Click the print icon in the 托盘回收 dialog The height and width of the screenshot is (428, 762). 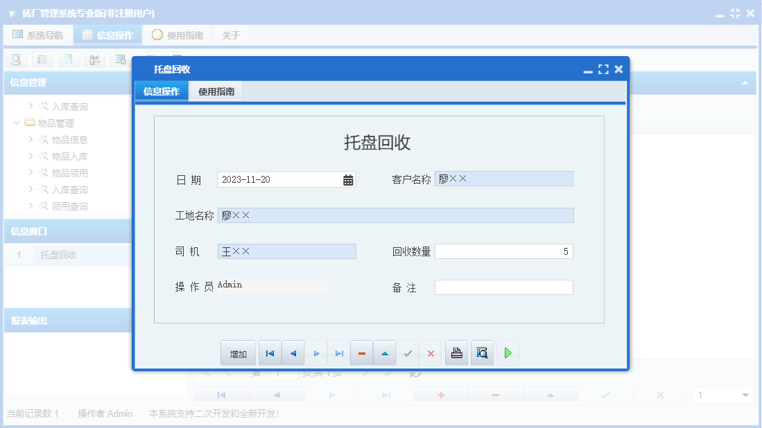(x=456, y=353)
